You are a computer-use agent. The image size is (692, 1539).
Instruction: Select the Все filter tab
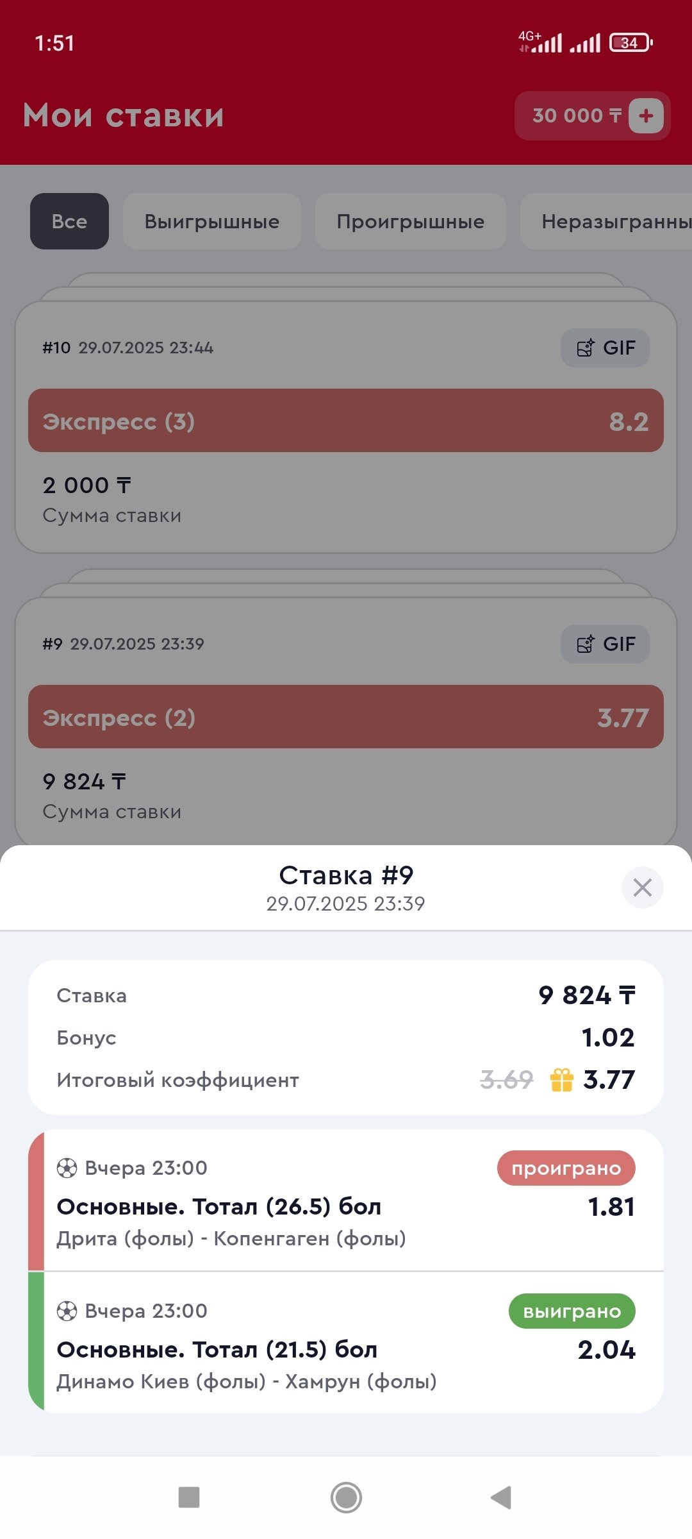pos(69,221)
